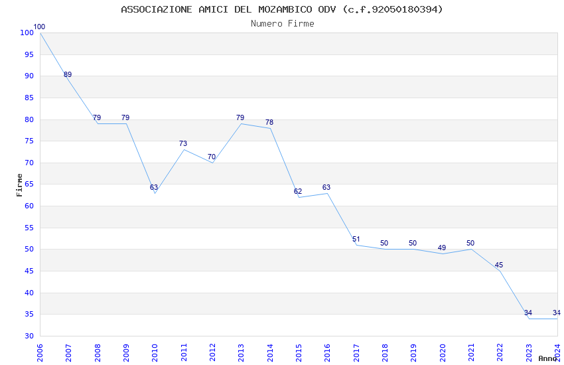Click y-axis tick label 100
This screenshot has height=365, width=564.
[27, 33]
